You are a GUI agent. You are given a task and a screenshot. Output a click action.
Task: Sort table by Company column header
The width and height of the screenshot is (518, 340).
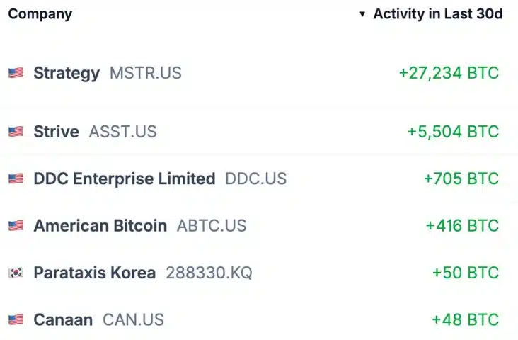[40, 14]
